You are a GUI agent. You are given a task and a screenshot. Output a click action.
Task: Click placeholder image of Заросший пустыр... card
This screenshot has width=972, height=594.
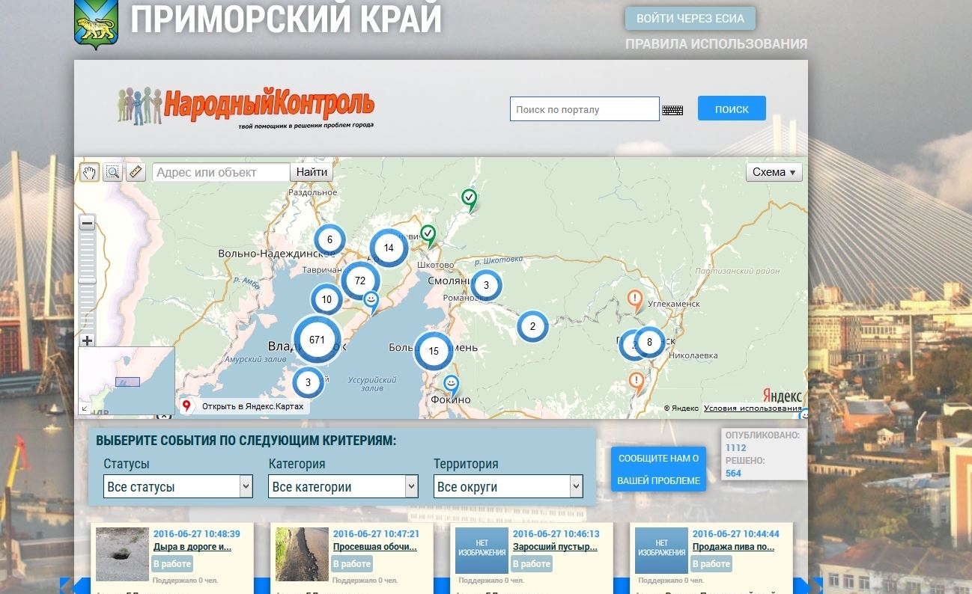click(x=482, y=551)
